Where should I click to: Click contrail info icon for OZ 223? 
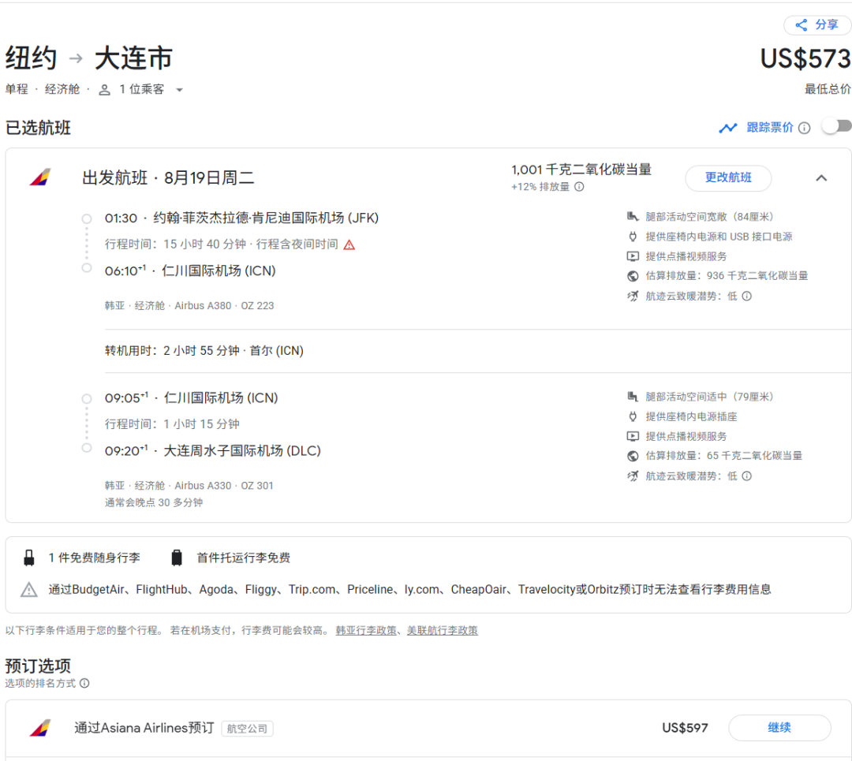(746, 297)
